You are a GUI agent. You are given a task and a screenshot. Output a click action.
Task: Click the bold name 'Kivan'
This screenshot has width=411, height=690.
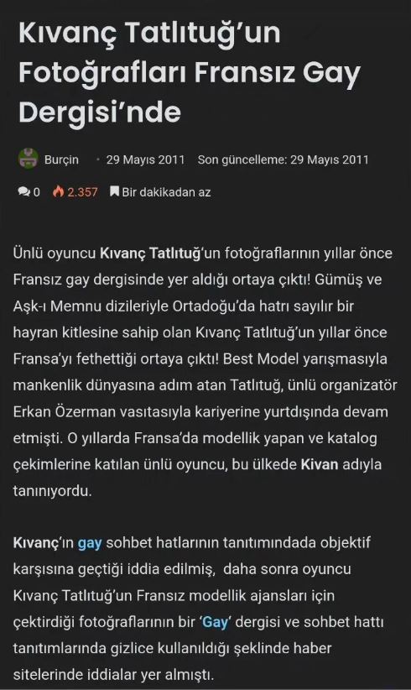pos(320,465)
